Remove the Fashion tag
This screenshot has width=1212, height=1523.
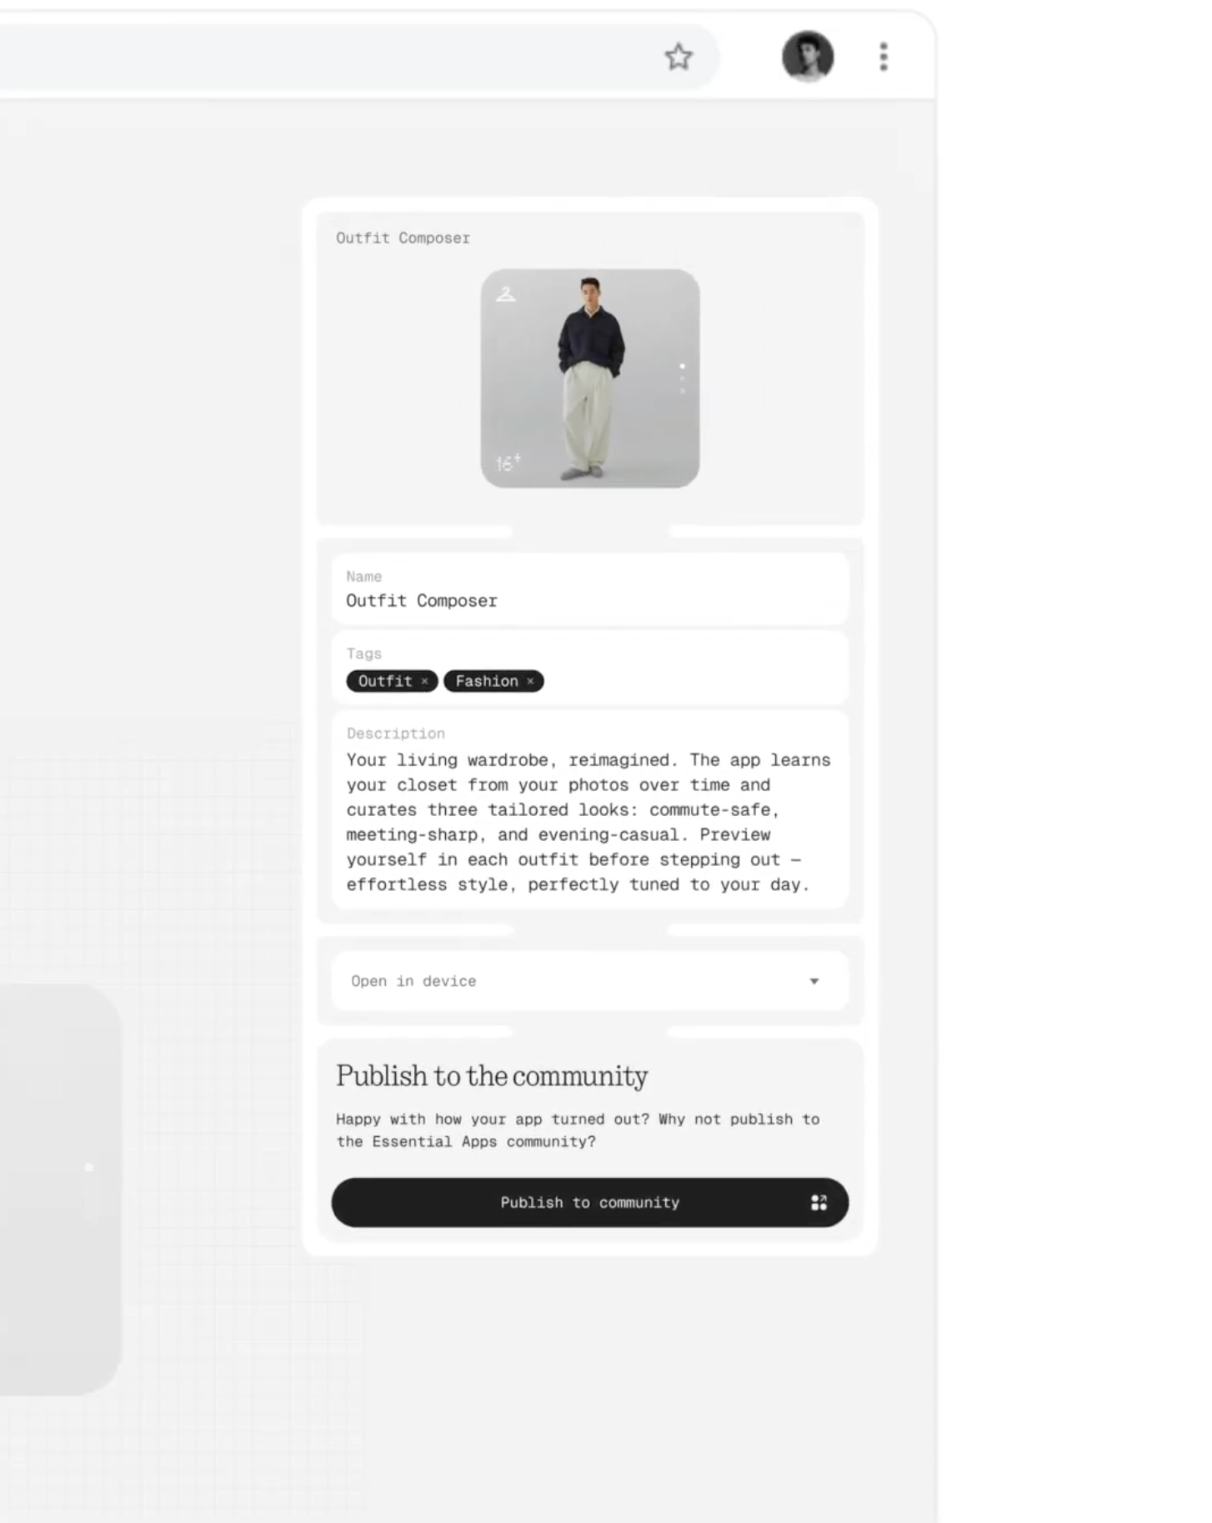pyautogui.click(x=530, y=681)
